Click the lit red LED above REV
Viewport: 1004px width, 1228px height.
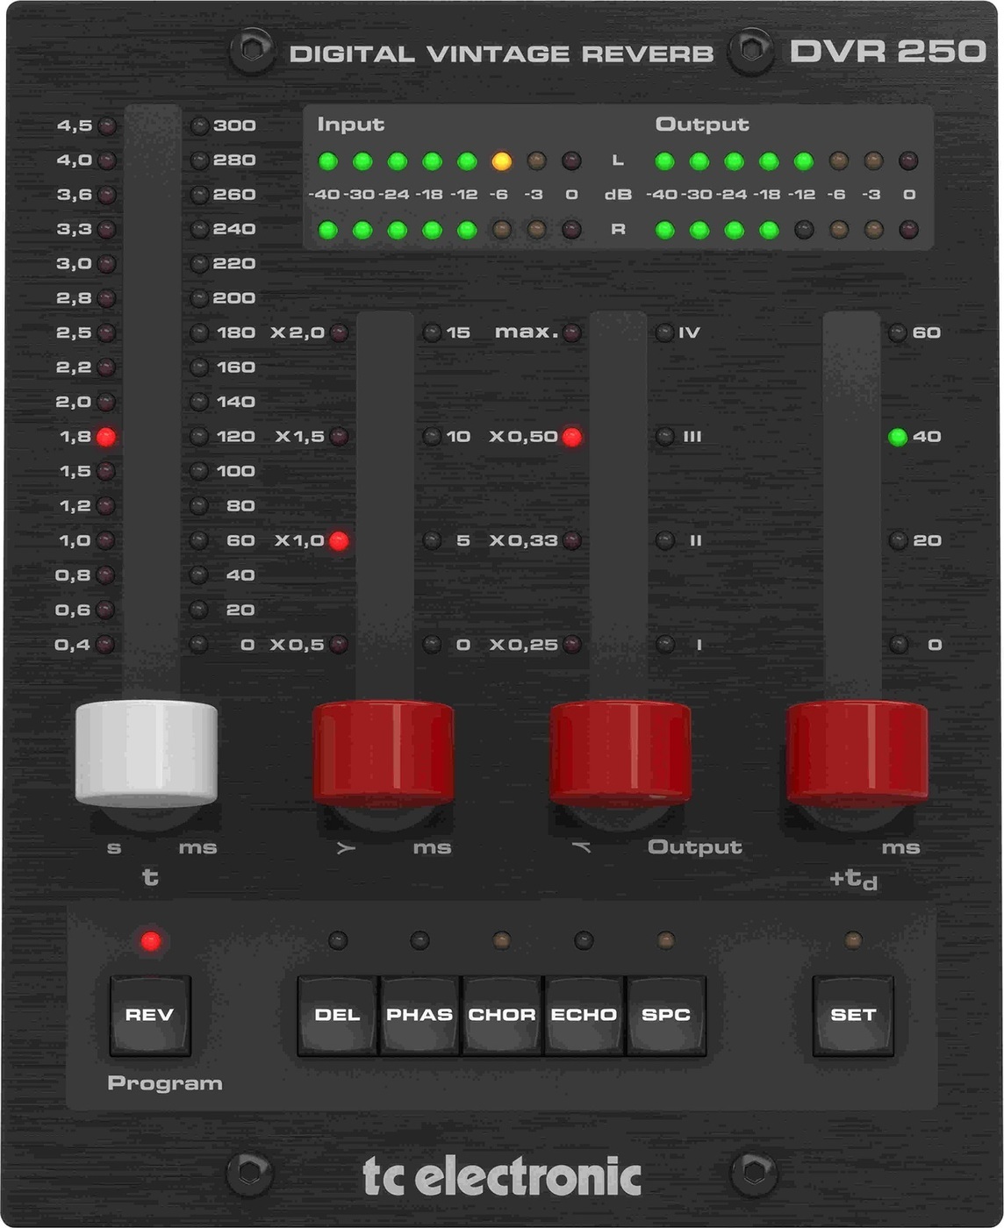click(151, 941)
